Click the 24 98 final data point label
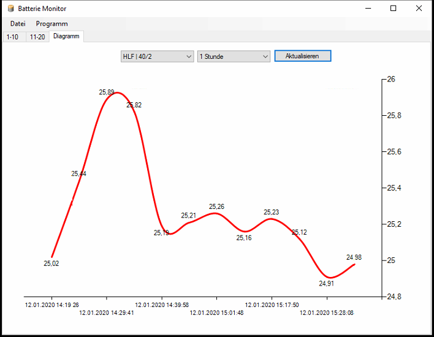The image size is (434, 337). tap(354, 257)
